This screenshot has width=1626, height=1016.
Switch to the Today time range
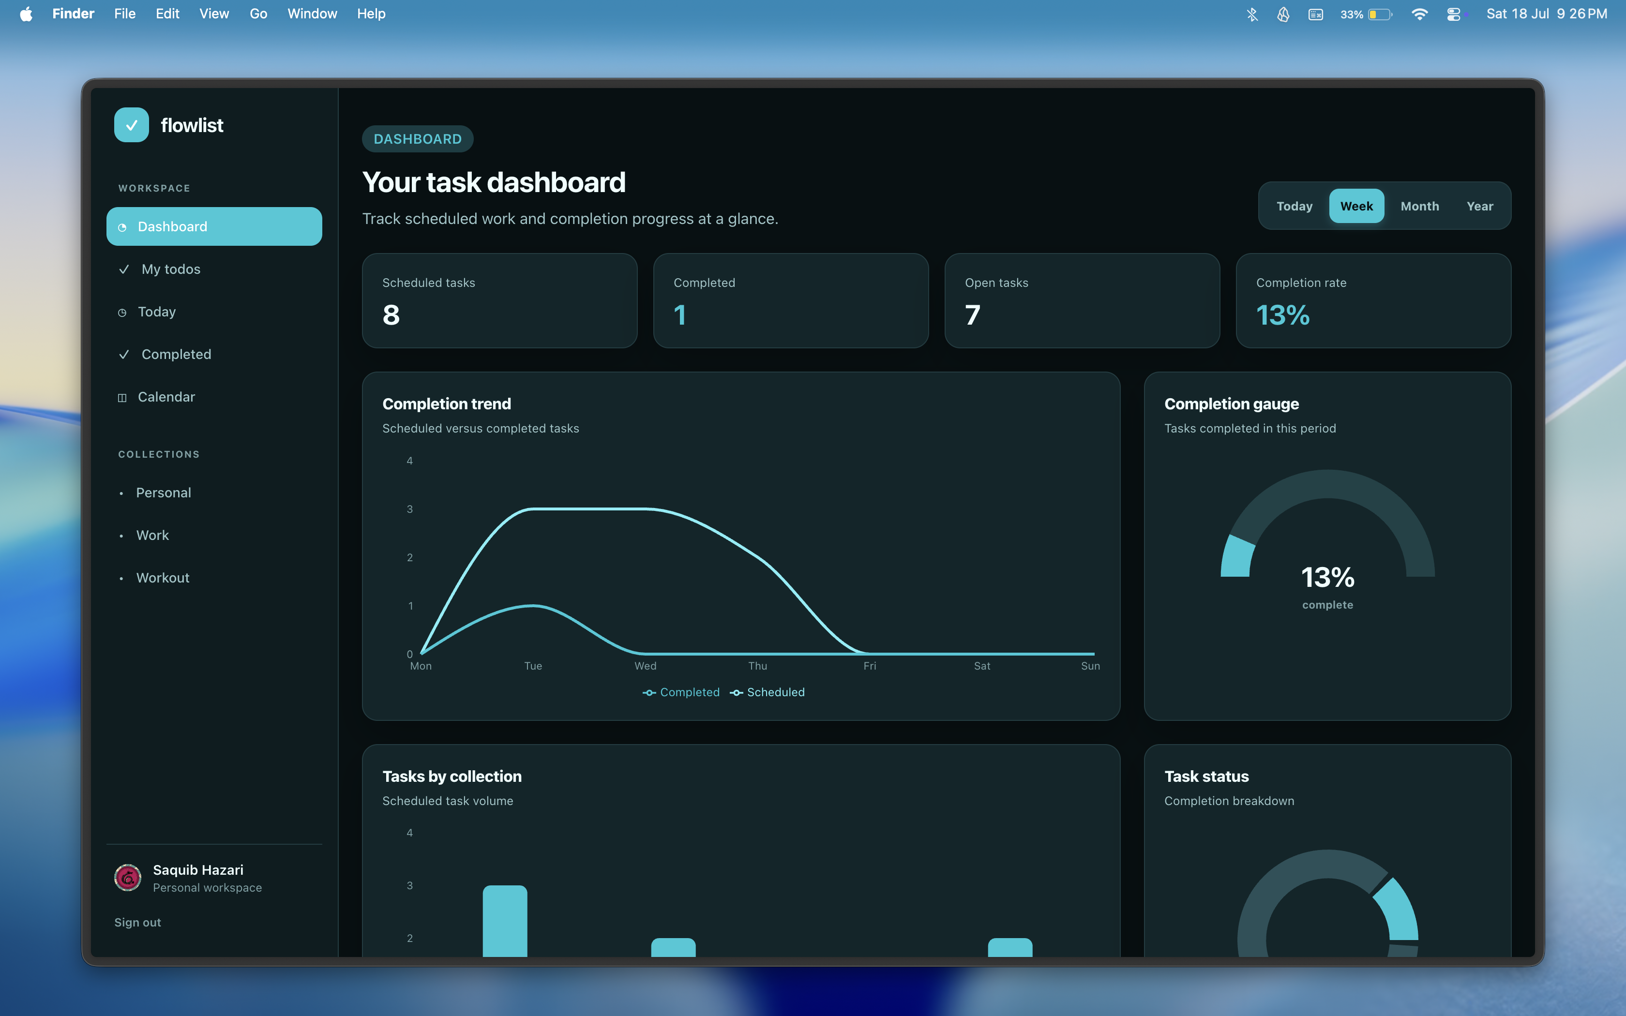tap(1294, 206)
